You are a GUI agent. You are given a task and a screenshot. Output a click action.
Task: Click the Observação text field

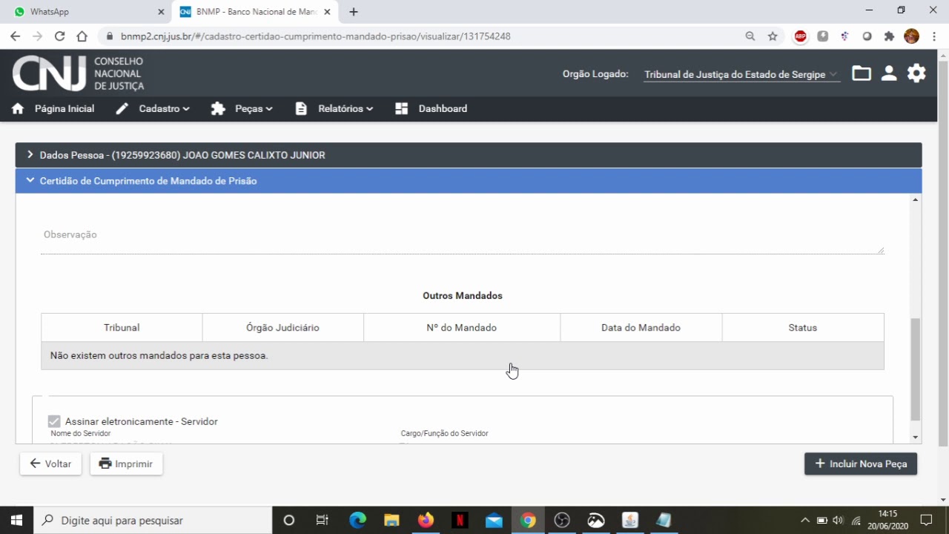pyautogui.click(x=463, y=235)
